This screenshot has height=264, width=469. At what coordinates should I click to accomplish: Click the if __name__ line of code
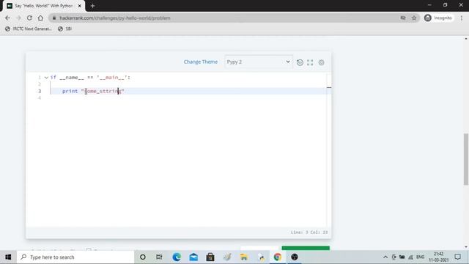point(90,78)
